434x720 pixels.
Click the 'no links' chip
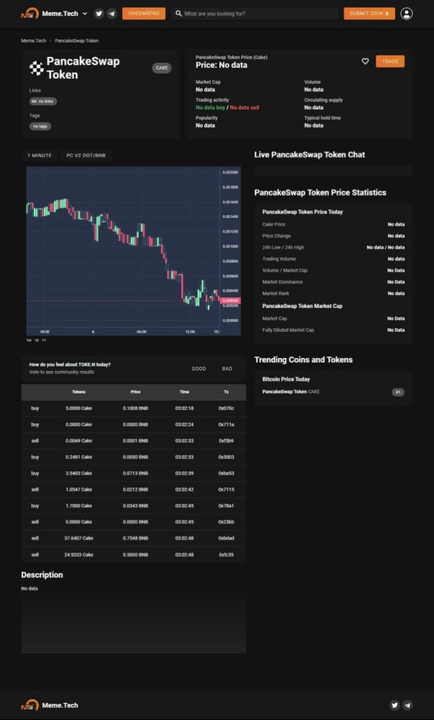43,101
